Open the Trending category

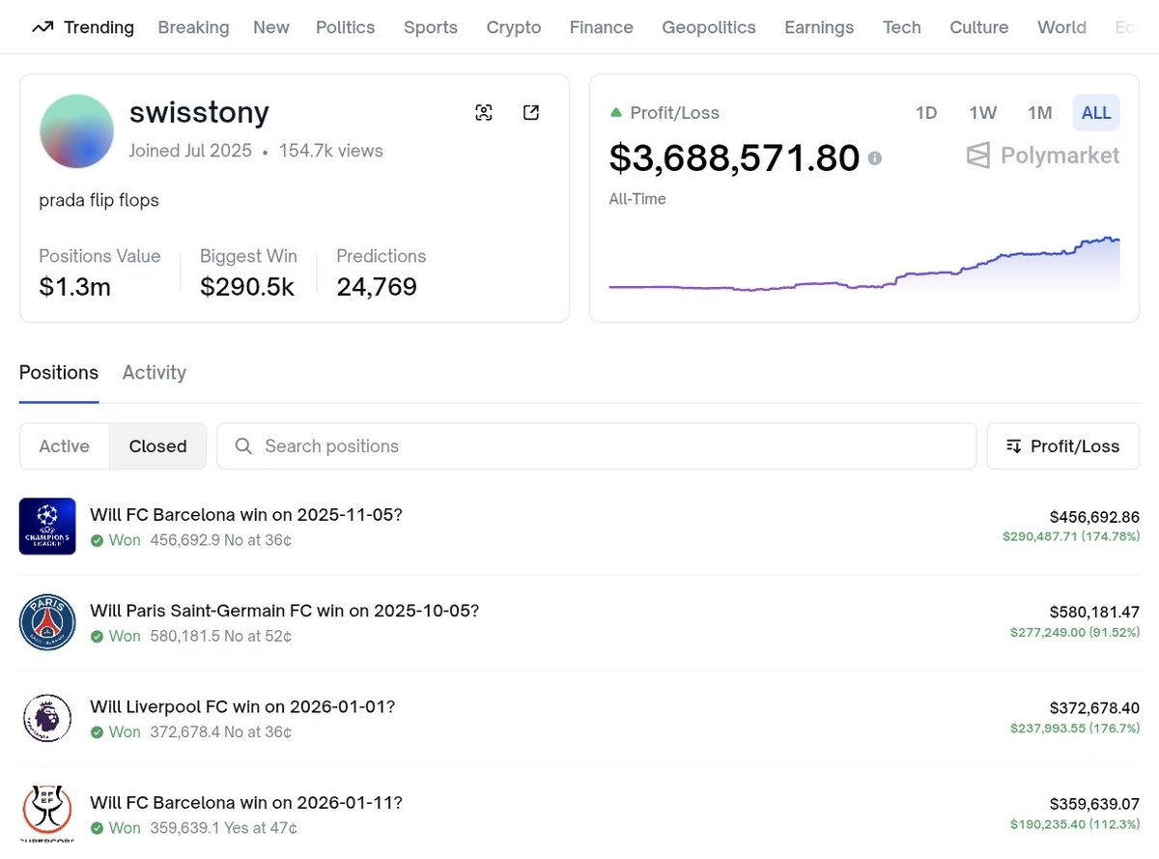point(99,27)
